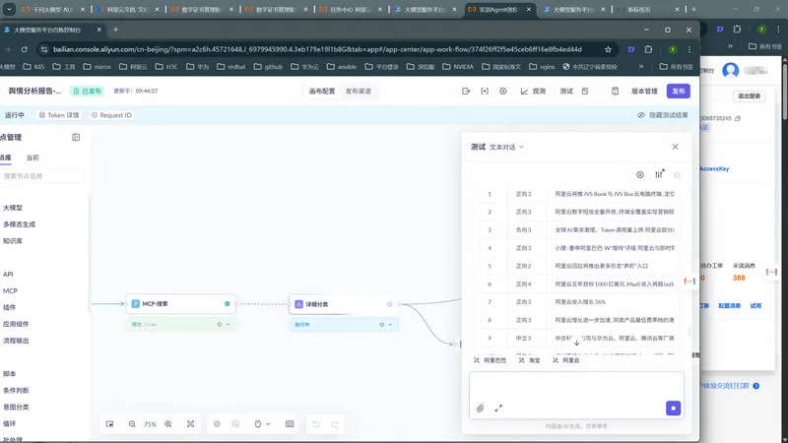Viewport: 788px width, 443px height.
Task: Toggle 隐藏测试结果 eye option
Action: click(x=663, y=115)
